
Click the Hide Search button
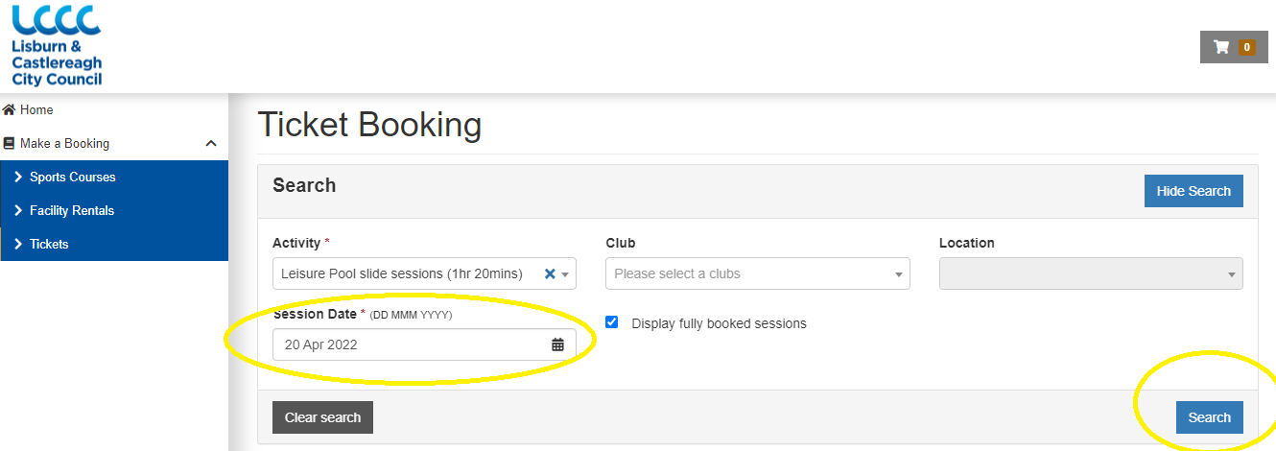(x=1193, y=191)
